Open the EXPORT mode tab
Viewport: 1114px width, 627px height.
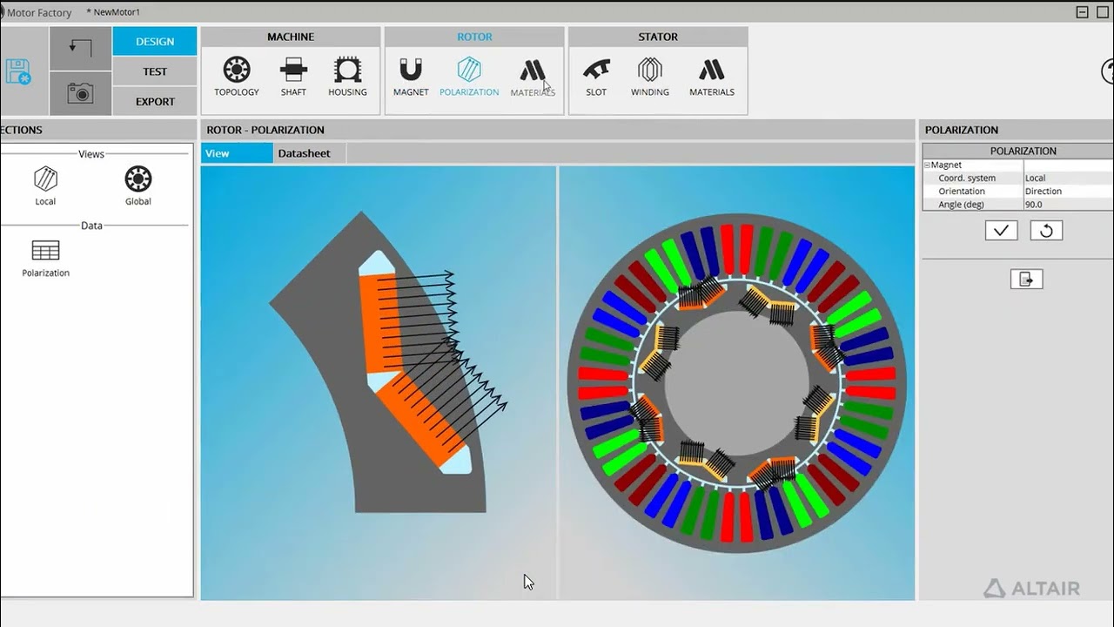pyautogui.click(x=155, y=101)
